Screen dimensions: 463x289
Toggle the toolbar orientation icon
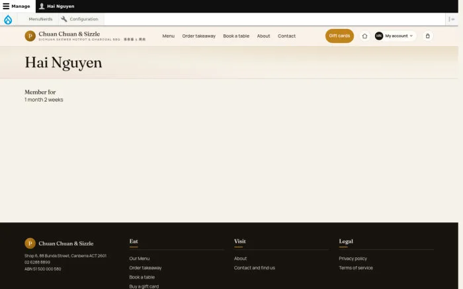(452, 19)
